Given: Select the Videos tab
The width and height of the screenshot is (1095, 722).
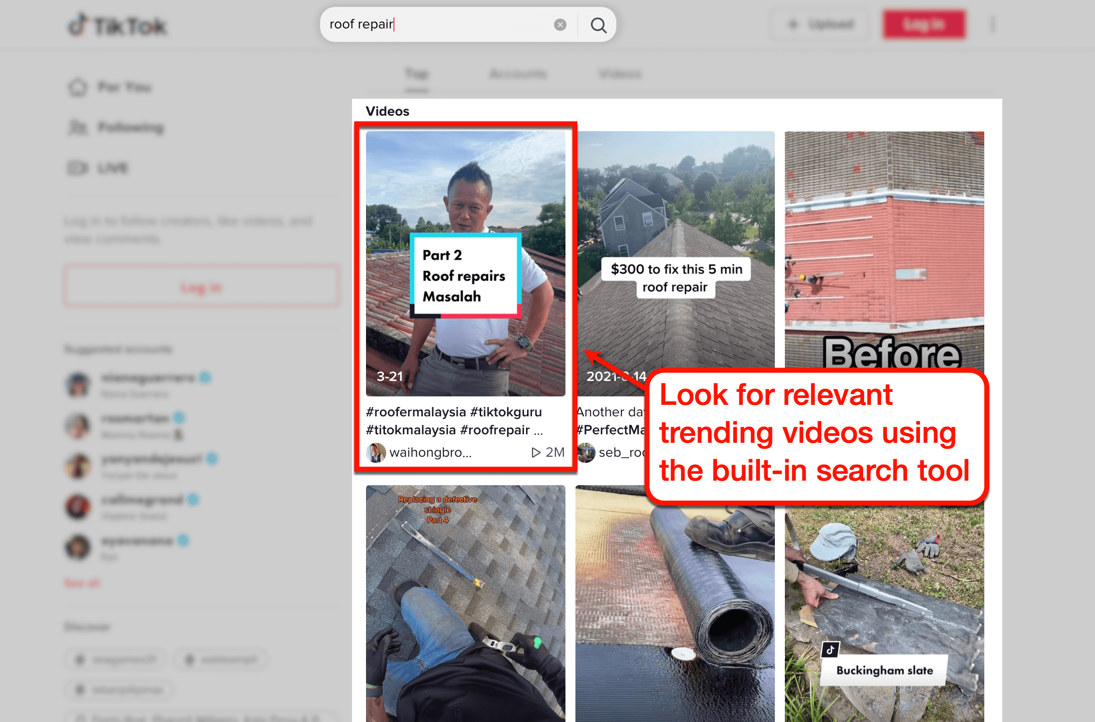Looking at the screenshot, I should tap(619, 74).
